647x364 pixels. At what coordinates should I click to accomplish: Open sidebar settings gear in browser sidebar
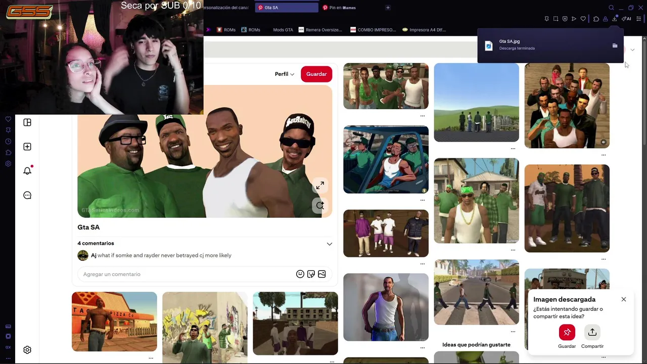click(x=8, y=164)
